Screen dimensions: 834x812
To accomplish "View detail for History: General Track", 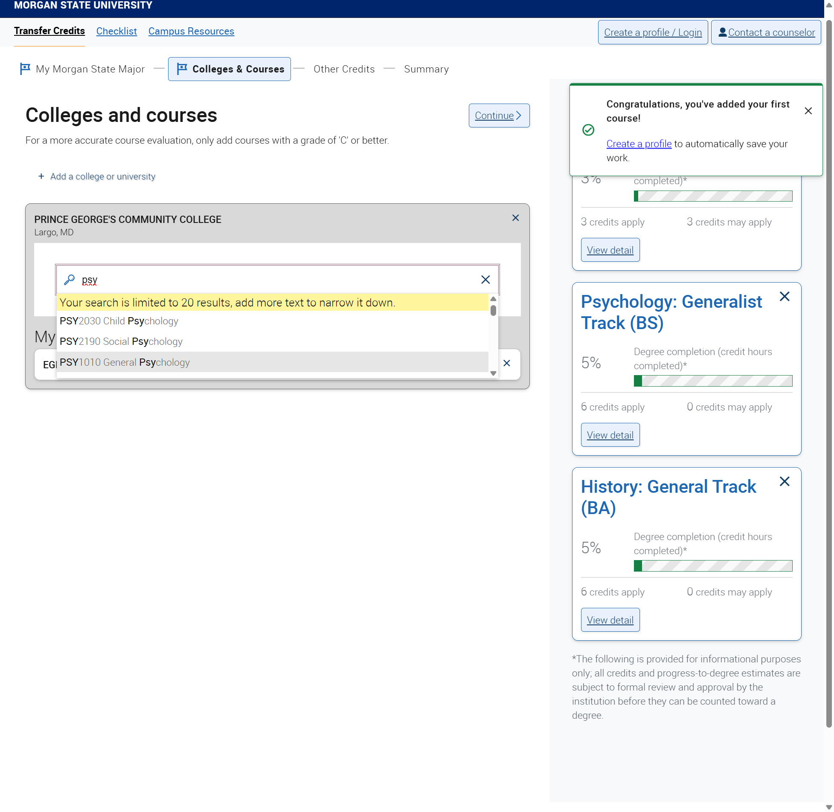I will click(x=610, y=620).
